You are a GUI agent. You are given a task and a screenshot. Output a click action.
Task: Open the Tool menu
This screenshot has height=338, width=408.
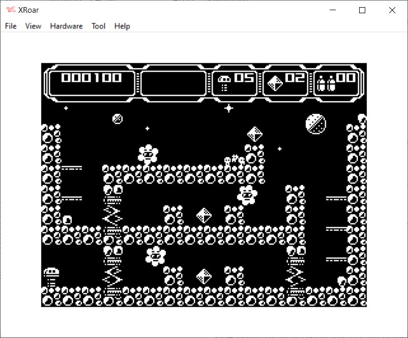pyautogui.click(x=98, y=26)
